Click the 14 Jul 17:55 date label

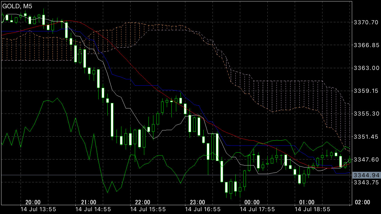click(258, 209)
